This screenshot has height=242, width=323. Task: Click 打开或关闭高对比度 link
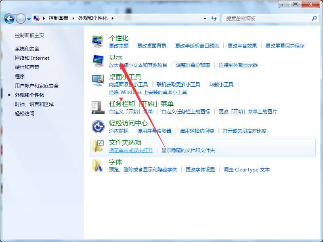[x=245, y=131]
